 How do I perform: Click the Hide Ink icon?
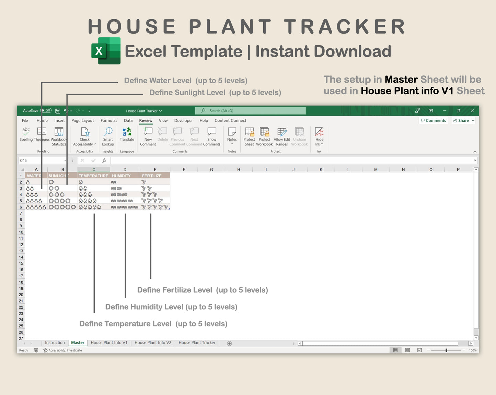tap(320, 132)
